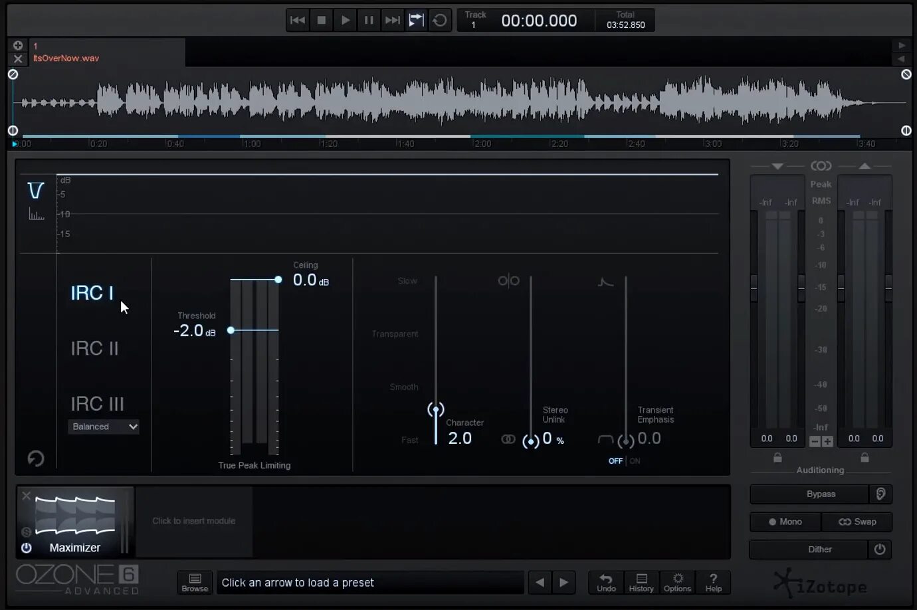
Task: Open the History list
Action: coord(641,582)
